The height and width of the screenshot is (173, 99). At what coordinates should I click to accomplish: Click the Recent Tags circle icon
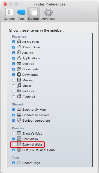pos(19,163)
